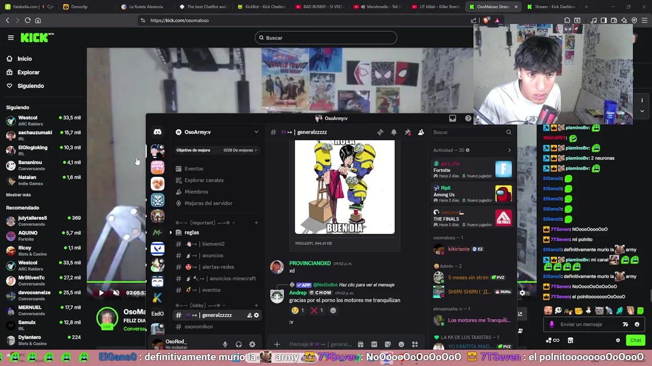Play the Kick stream video
This screenshot has height=366, width=652.
[x=101, y=293]
